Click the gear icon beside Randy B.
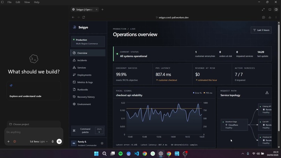The image size is (281, 158). pos(102,143)
